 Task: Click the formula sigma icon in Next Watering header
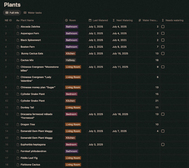[114, 20]
